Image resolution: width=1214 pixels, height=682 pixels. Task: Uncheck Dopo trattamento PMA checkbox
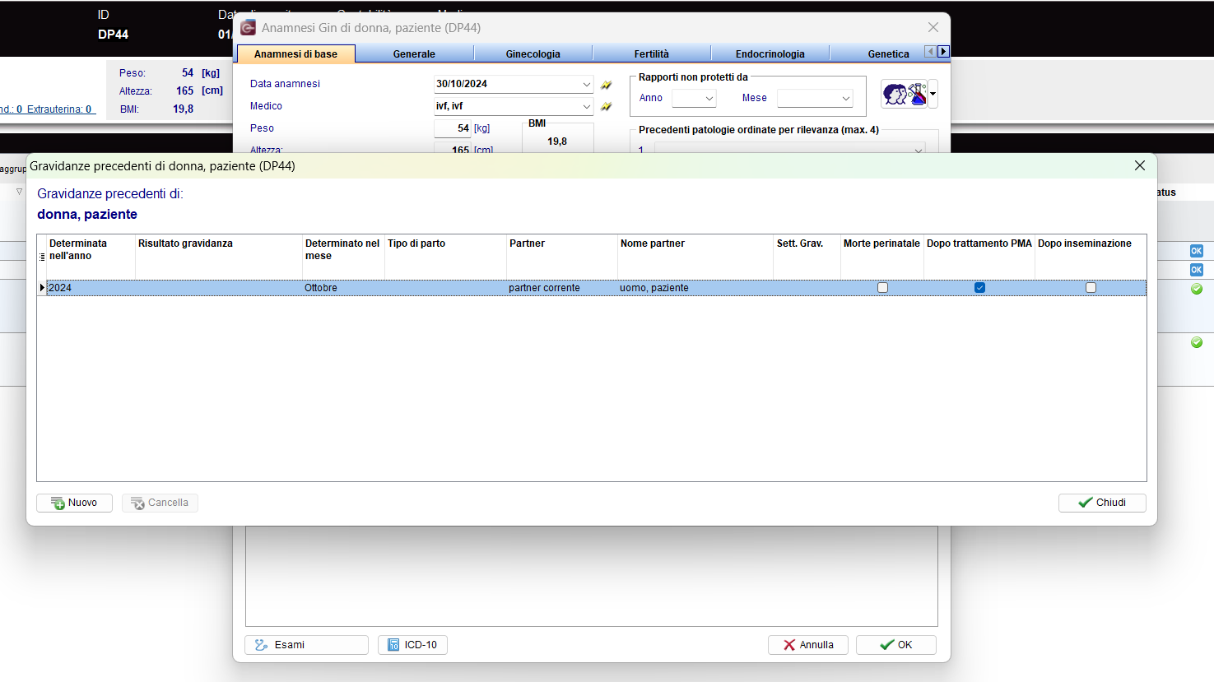pos(979,288)
